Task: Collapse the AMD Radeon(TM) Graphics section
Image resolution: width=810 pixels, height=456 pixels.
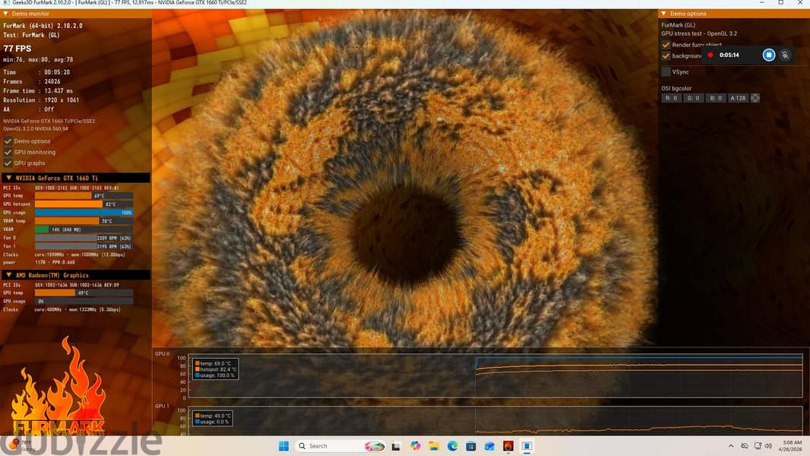Action: (9, 275)
